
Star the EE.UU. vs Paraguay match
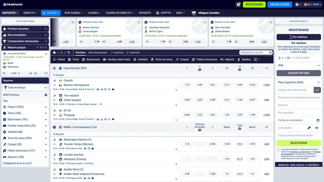(x=54, y=115)
